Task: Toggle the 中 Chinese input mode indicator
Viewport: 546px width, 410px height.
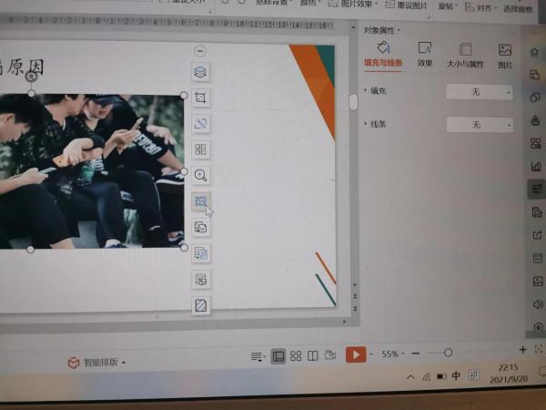Action: point(456,375)
